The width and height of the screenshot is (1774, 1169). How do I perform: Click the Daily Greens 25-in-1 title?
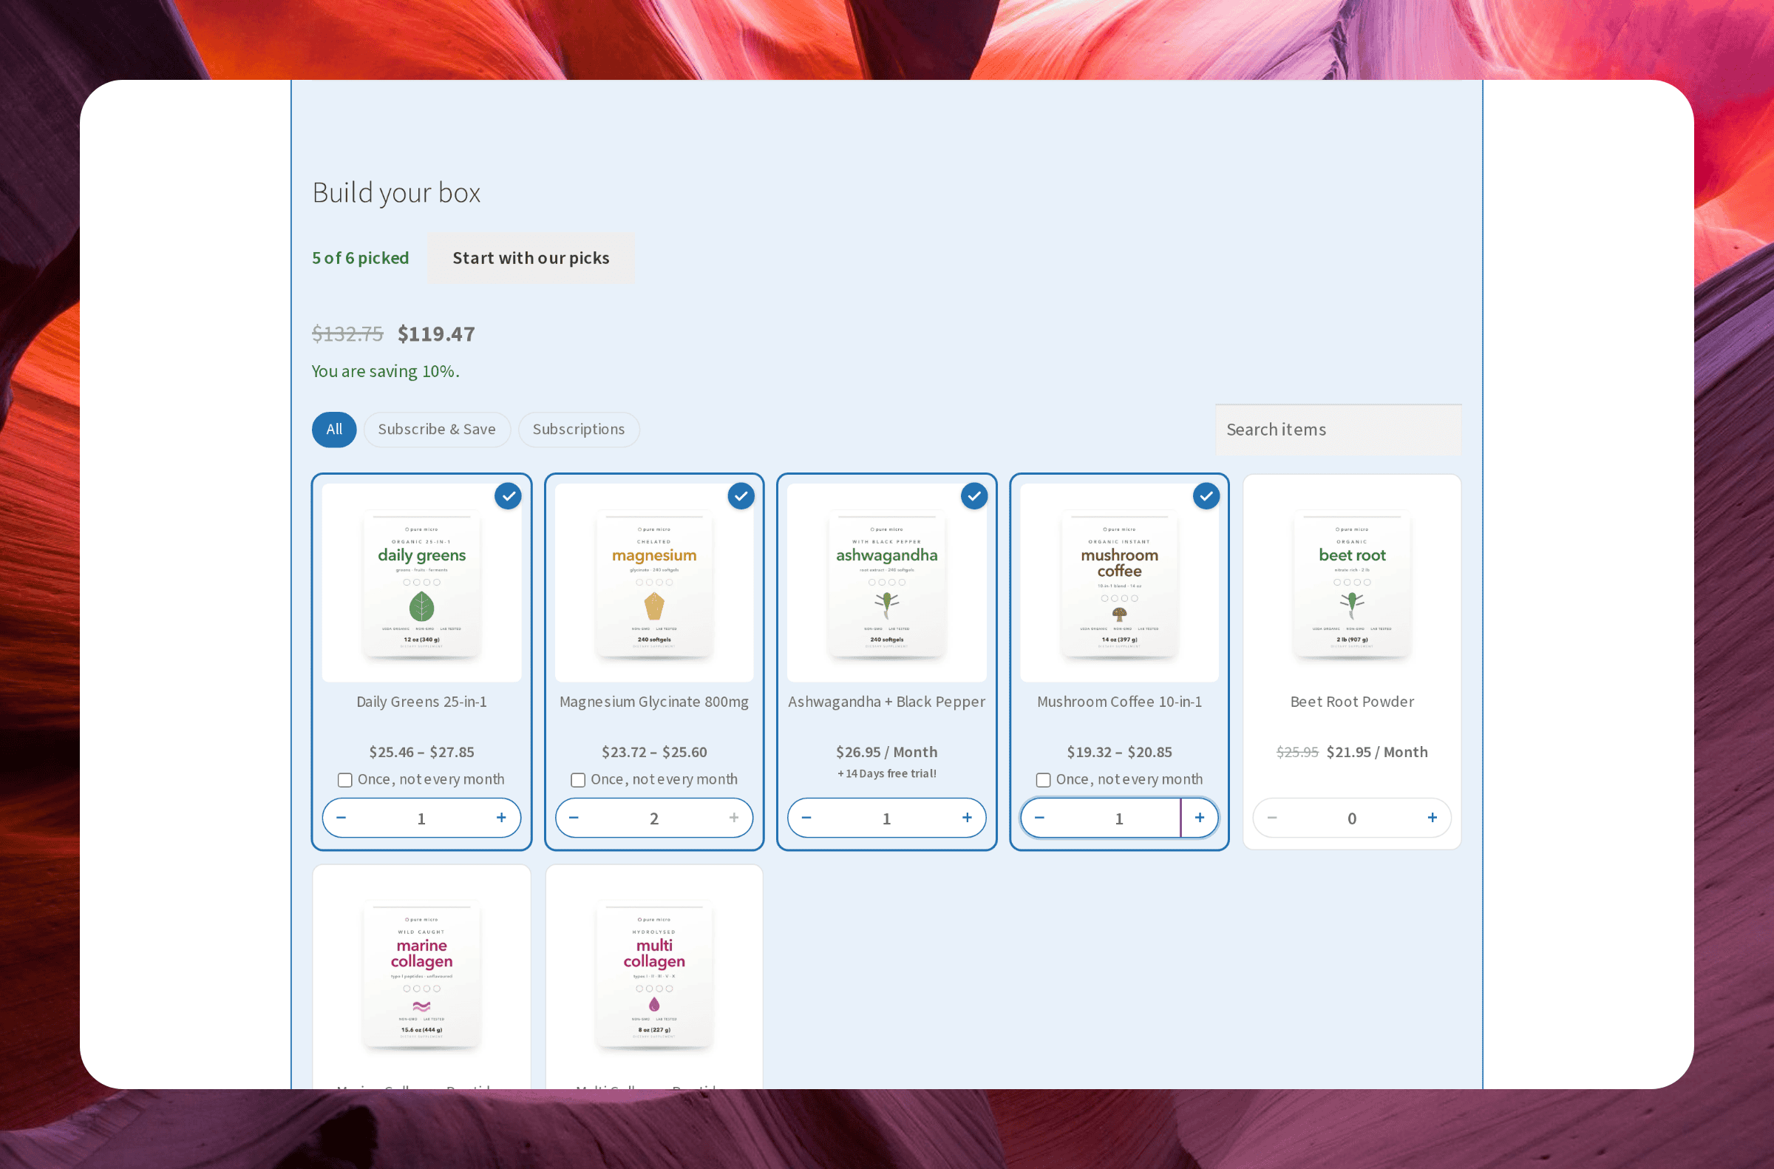(422, 702)
